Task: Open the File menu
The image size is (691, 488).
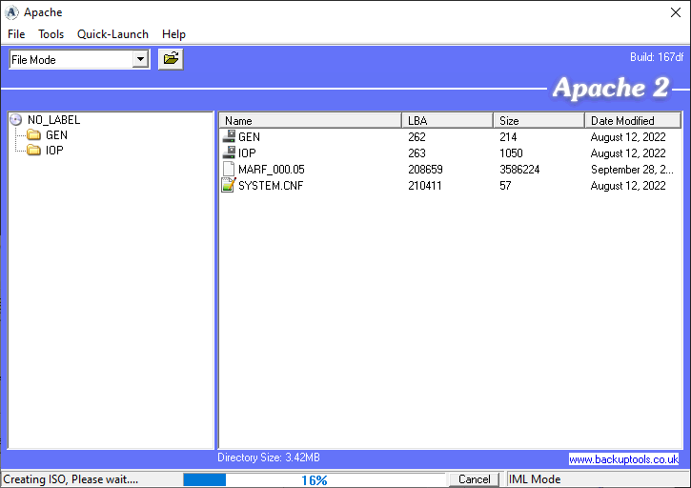Action: point(16,34)
